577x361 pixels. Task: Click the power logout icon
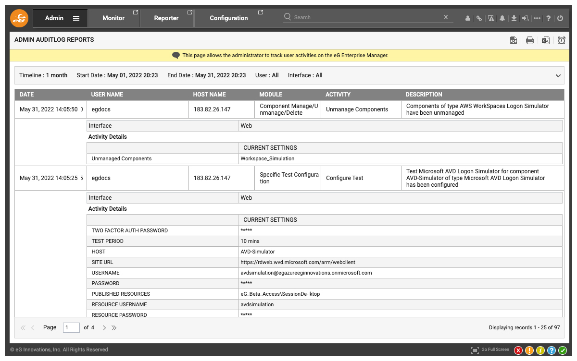coord(560,18)
